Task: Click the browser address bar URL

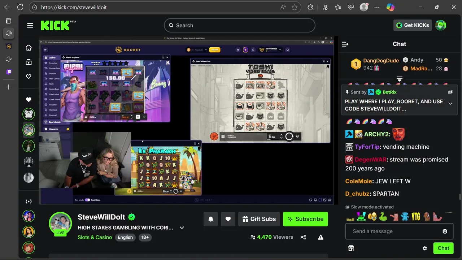Action: (74, 7)
